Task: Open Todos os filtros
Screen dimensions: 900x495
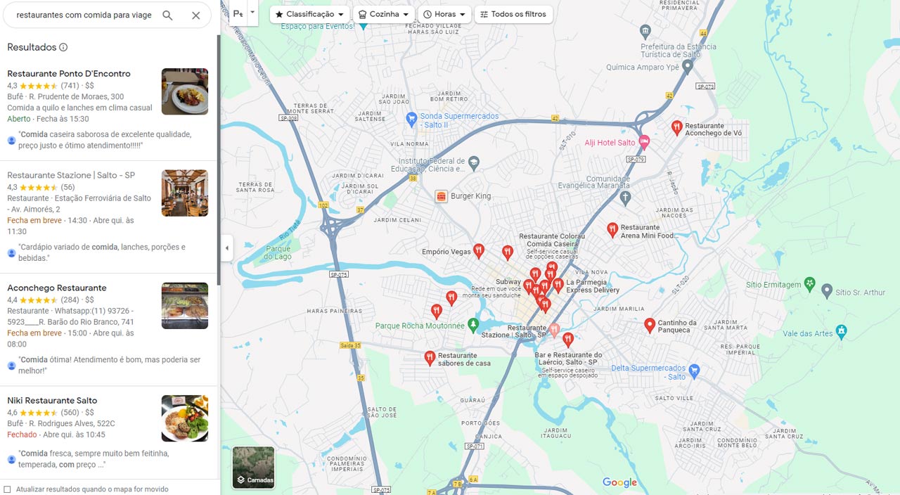Action: pyautogui.click(x=513, y=14)
